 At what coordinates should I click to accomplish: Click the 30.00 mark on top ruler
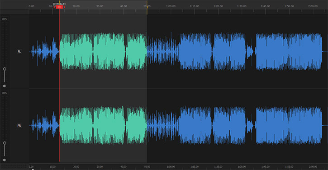click(x=100, y=6)
